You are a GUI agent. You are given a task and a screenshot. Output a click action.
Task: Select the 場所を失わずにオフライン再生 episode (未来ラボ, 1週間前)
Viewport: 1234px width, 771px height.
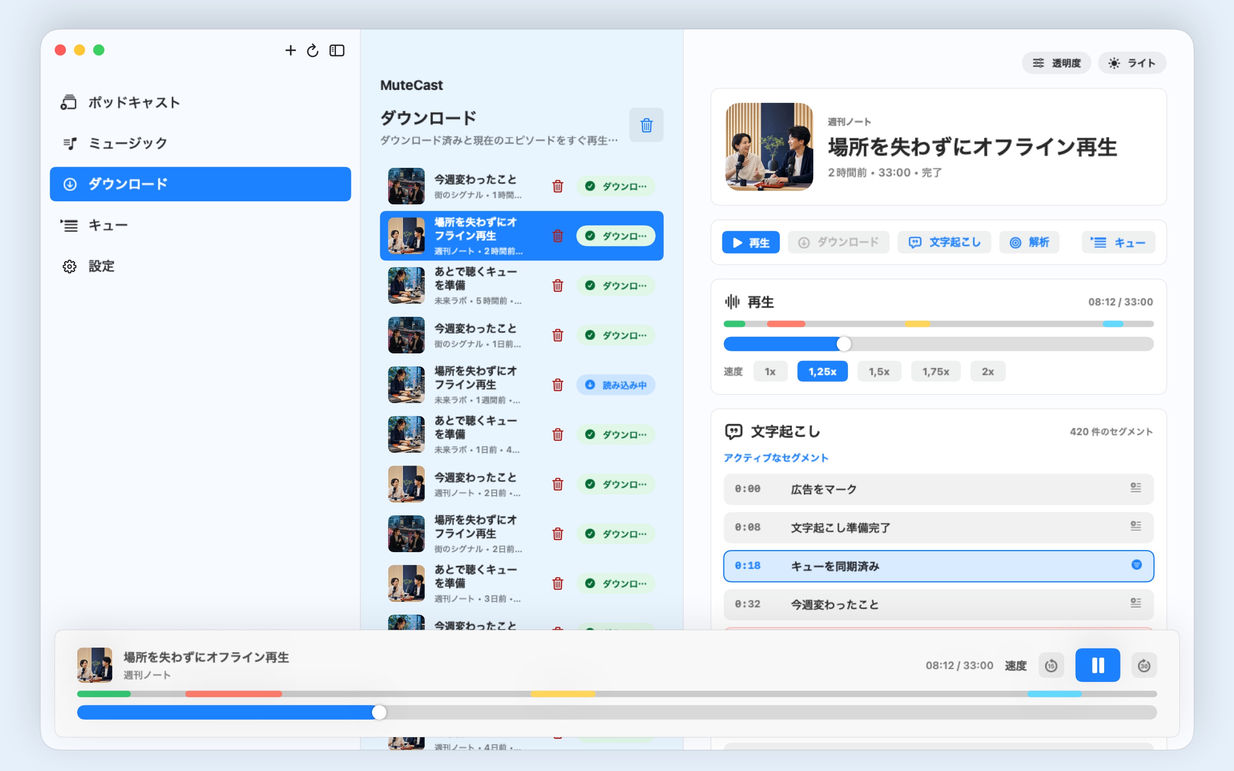pos(521,385)
